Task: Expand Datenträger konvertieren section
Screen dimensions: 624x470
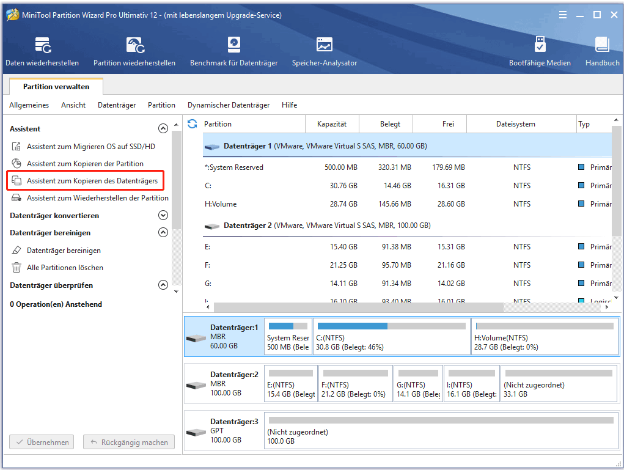Action: 163,216
